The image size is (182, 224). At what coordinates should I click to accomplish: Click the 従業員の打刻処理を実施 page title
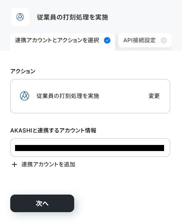(73, 17)
